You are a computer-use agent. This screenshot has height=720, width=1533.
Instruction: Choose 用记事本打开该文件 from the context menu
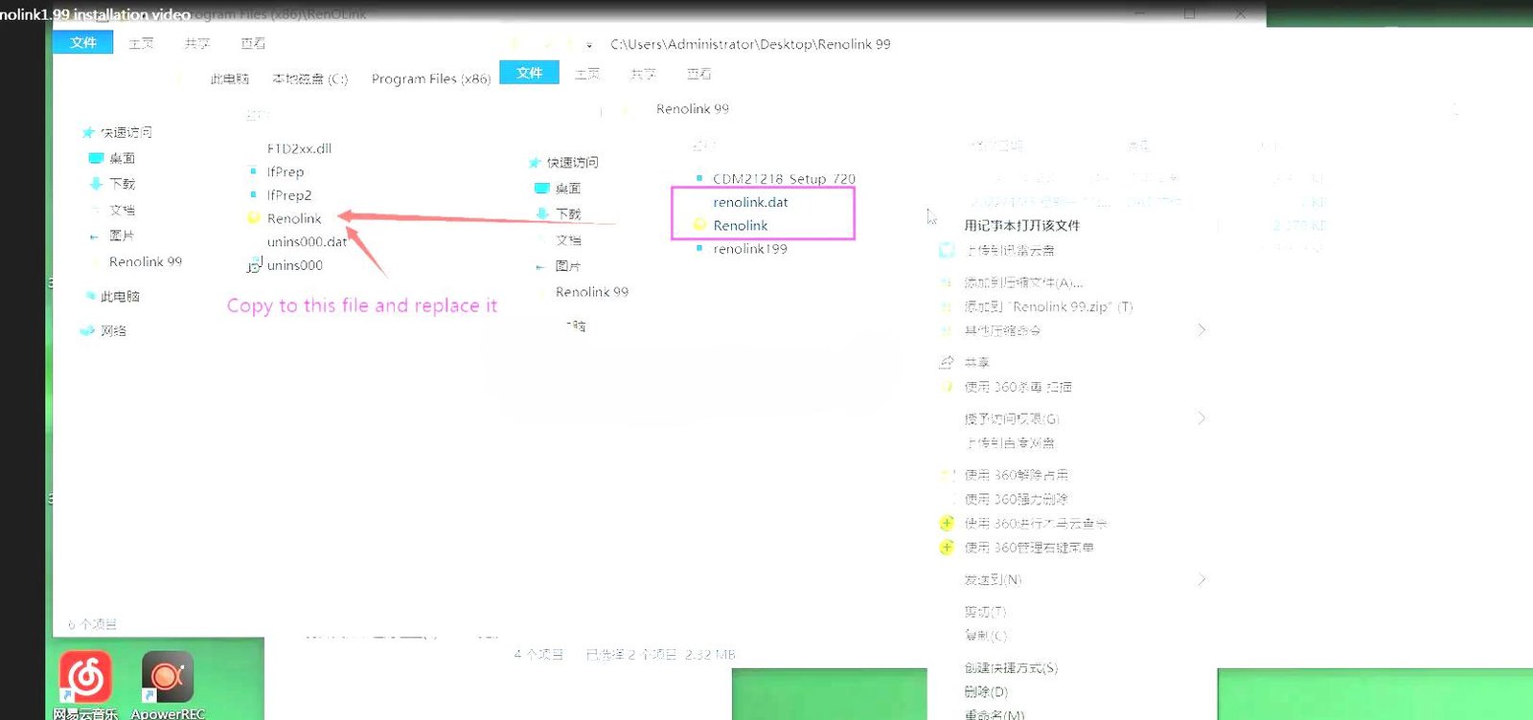pyautogui.click(x=1022, y=226)
